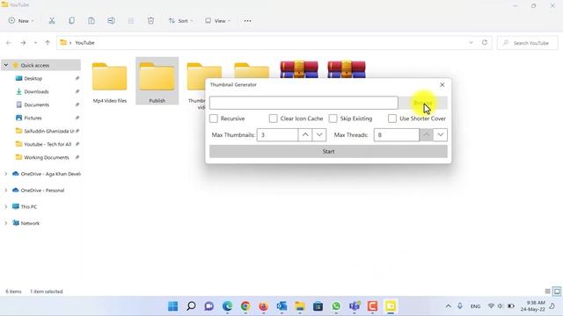Click the folder path input field
Screen dimensions: 563x316
click(x=303, y=103)
